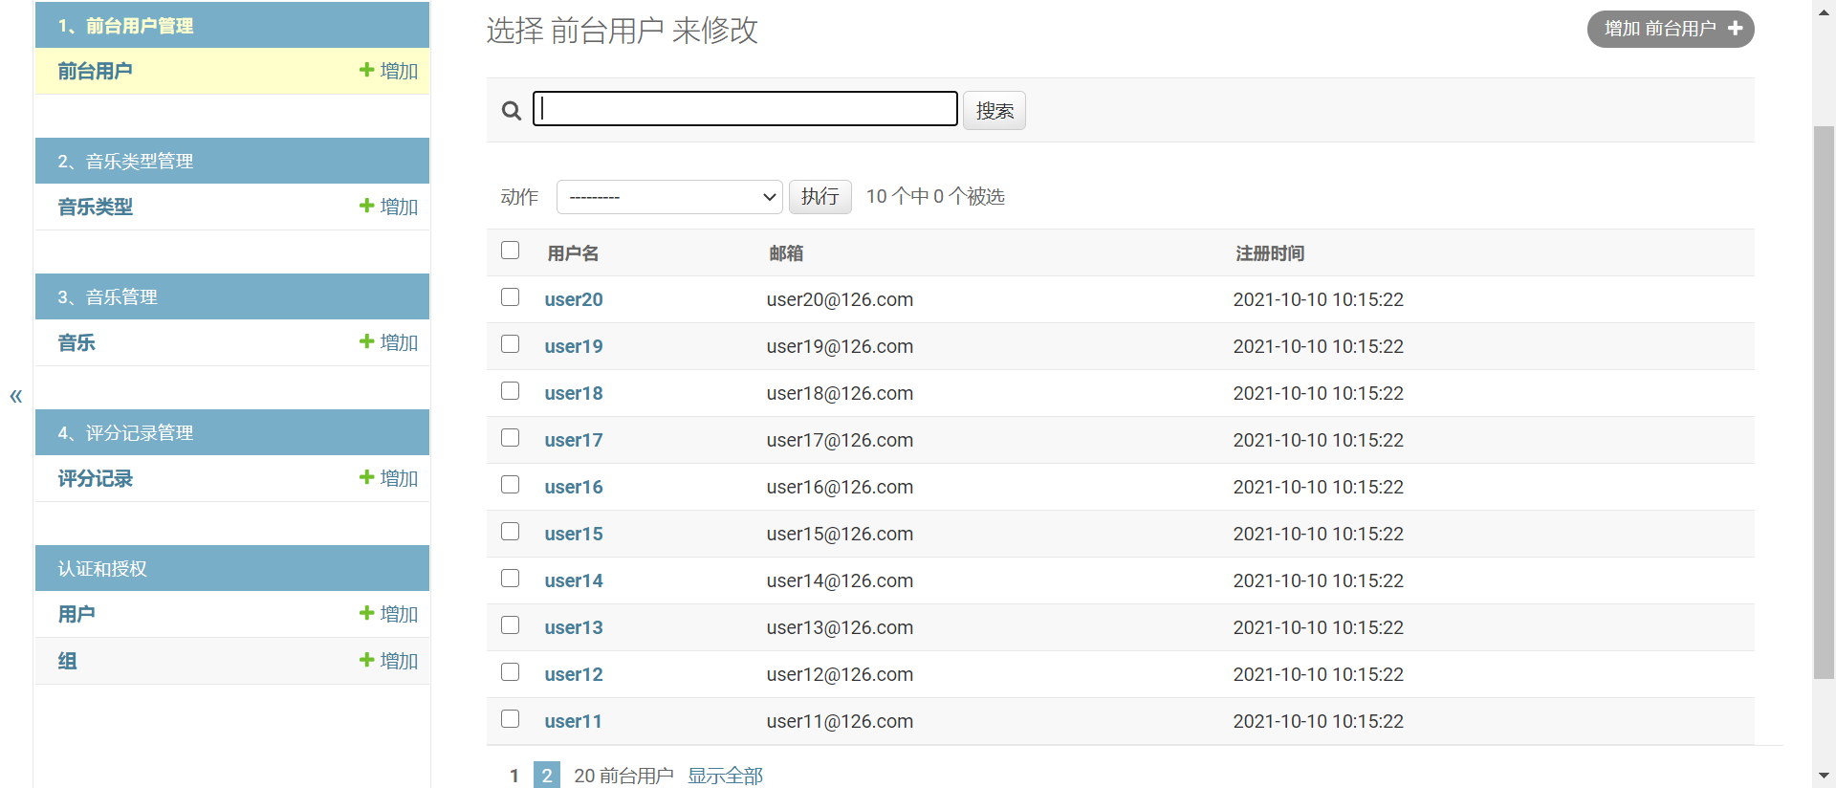Click the 搜索 search button
The height and width of the screenshot is (788, 1836).
(994, 111)
